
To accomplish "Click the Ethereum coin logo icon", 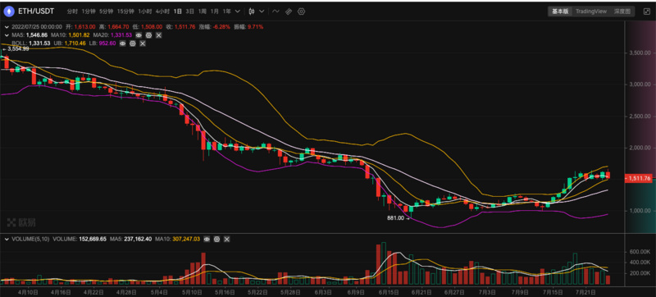I will click(9, 11).
